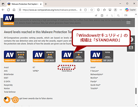Share via Telegram icon
138x107 pixels.
pyautogui.click(x=96, y=15)
